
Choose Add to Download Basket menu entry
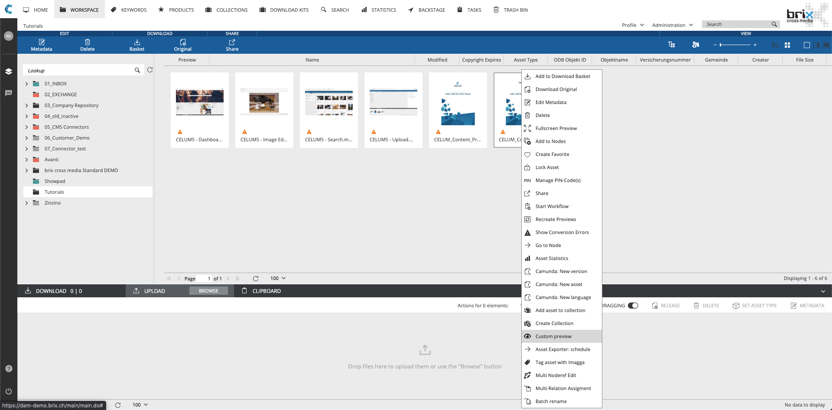pyautogui.click(x=562, y=76)
